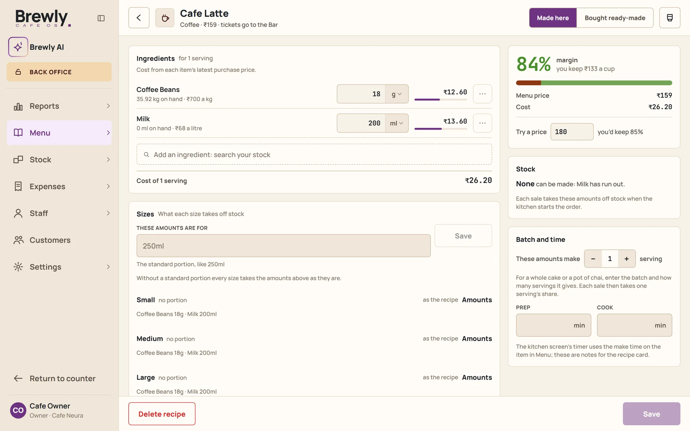Focus the Add an ingredient search field
This screenshot has width=690, height=431.
(x=314, y=154)
